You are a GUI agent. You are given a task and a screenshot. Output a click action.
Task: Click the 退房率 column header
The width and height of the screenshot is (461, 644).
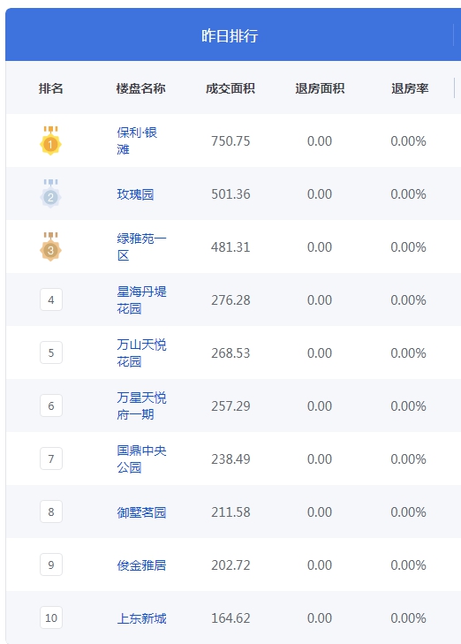(410, 88)
